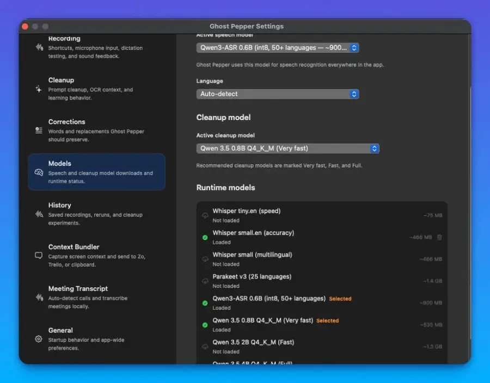The image size is (490, 383).
Task: Select the Whisper small.en (accuracy) row
Action: [x=322, y=237]
